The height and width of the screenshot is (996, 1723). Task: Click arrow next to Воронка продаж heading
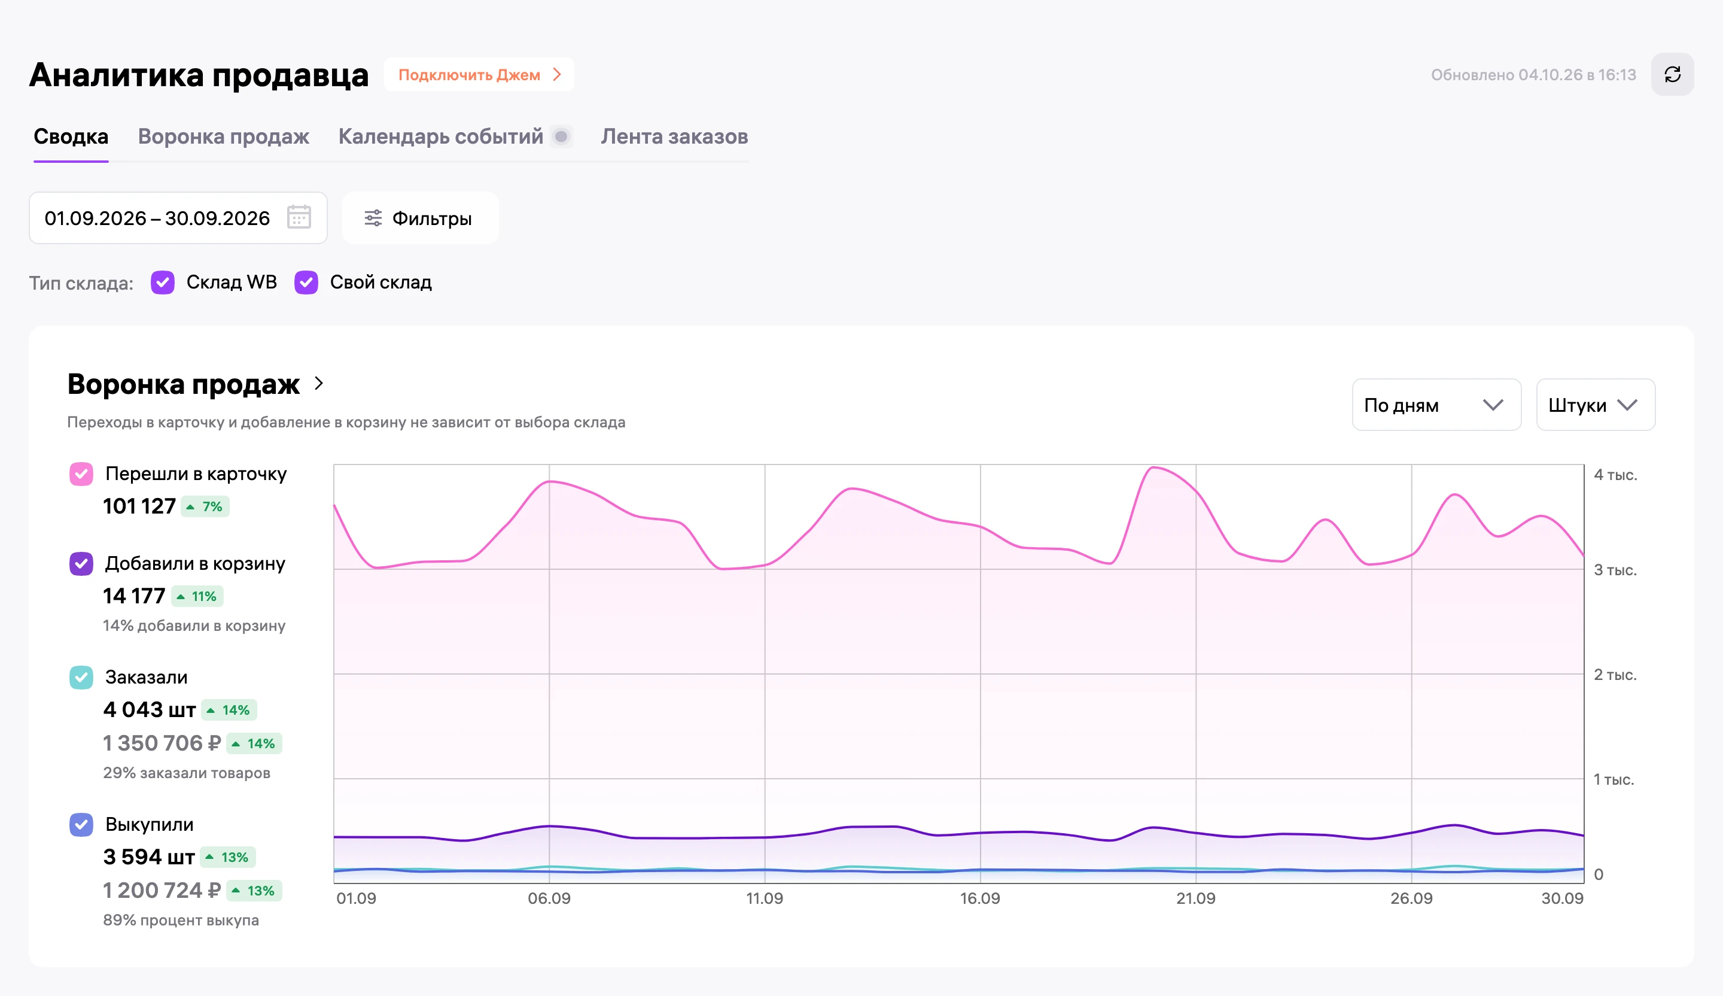(x=319, y=384)
